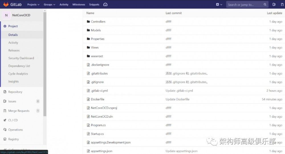The height and width of the screenshot is (154, 285).
Task: Click the Last commit column header
Action: pyautogui.click(x=174, y=13)
